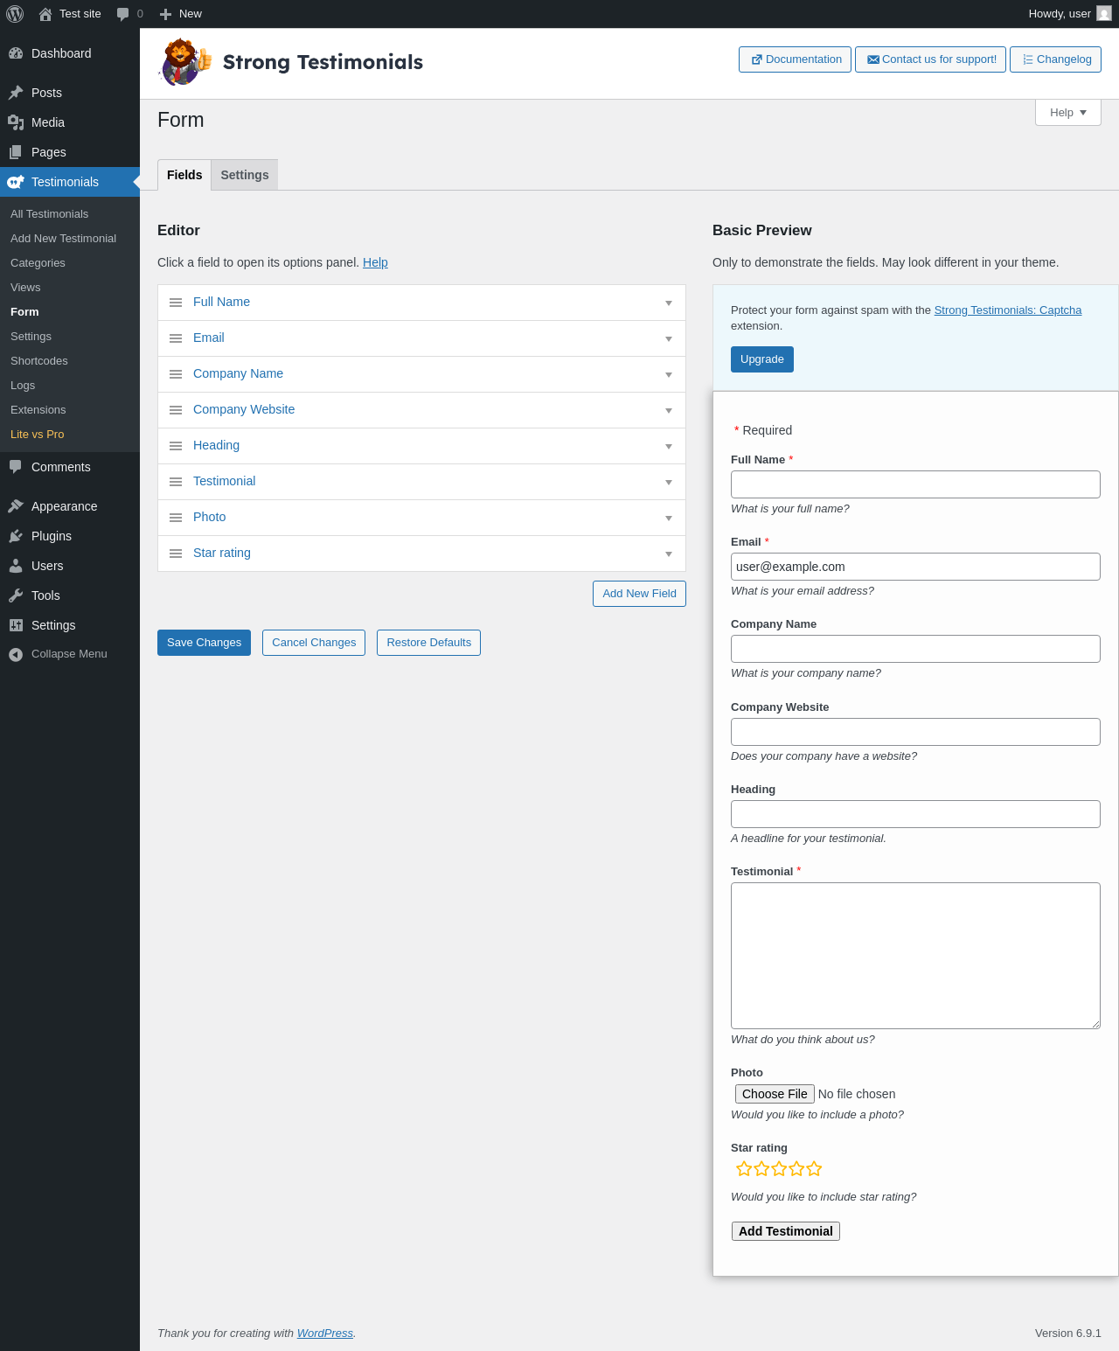Click the Save Changes button
The width and height of the screenshot is (1119, 1351).
pos(204,643)
